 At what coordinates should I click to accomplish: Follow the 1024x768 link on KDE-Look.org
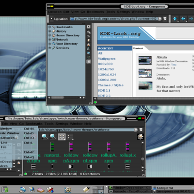point(106,69)
